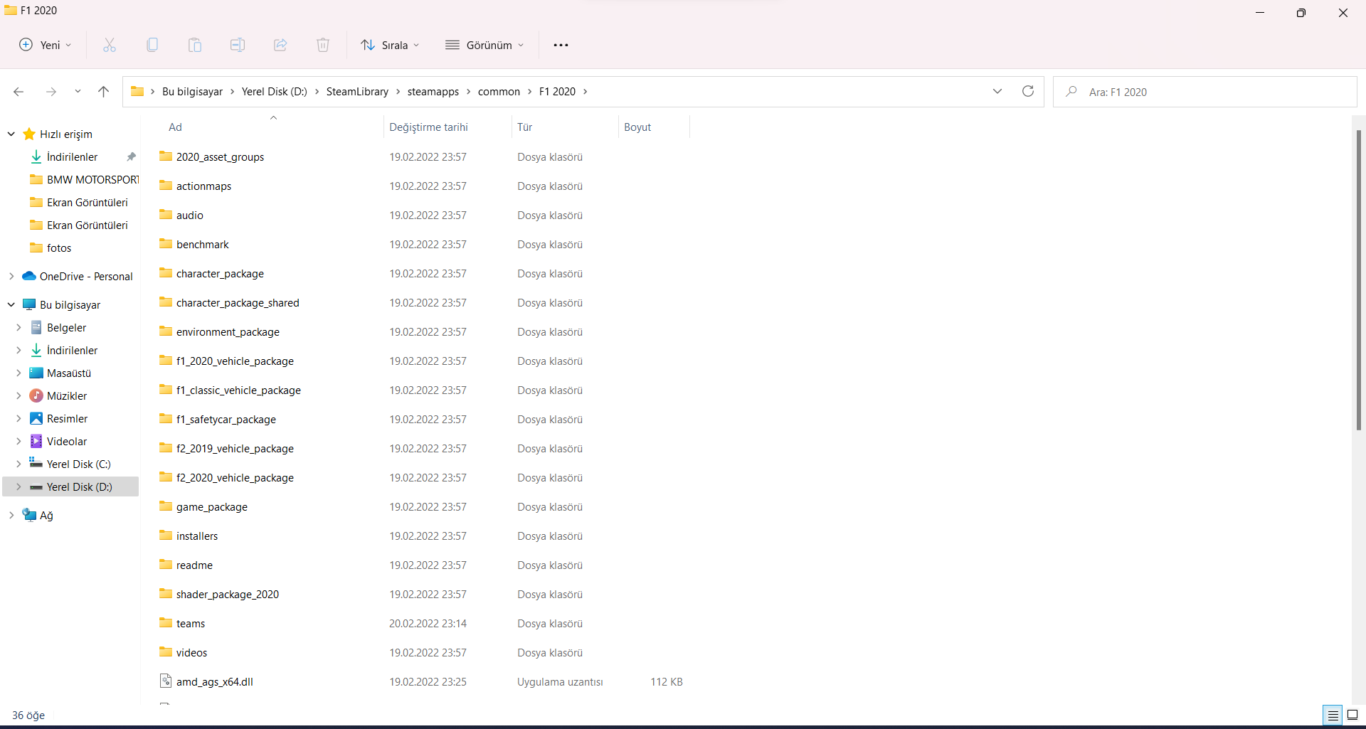Select the character_package_shared folder name
This screenshot has height=729, width=1366.
(x=238, y=302)
